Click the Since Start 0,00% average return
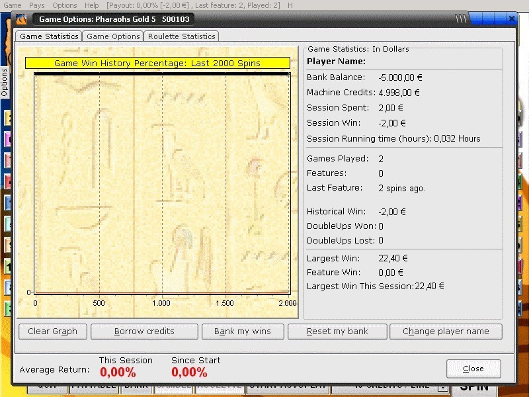Screen dimensions: 529x397 point(189,373)
